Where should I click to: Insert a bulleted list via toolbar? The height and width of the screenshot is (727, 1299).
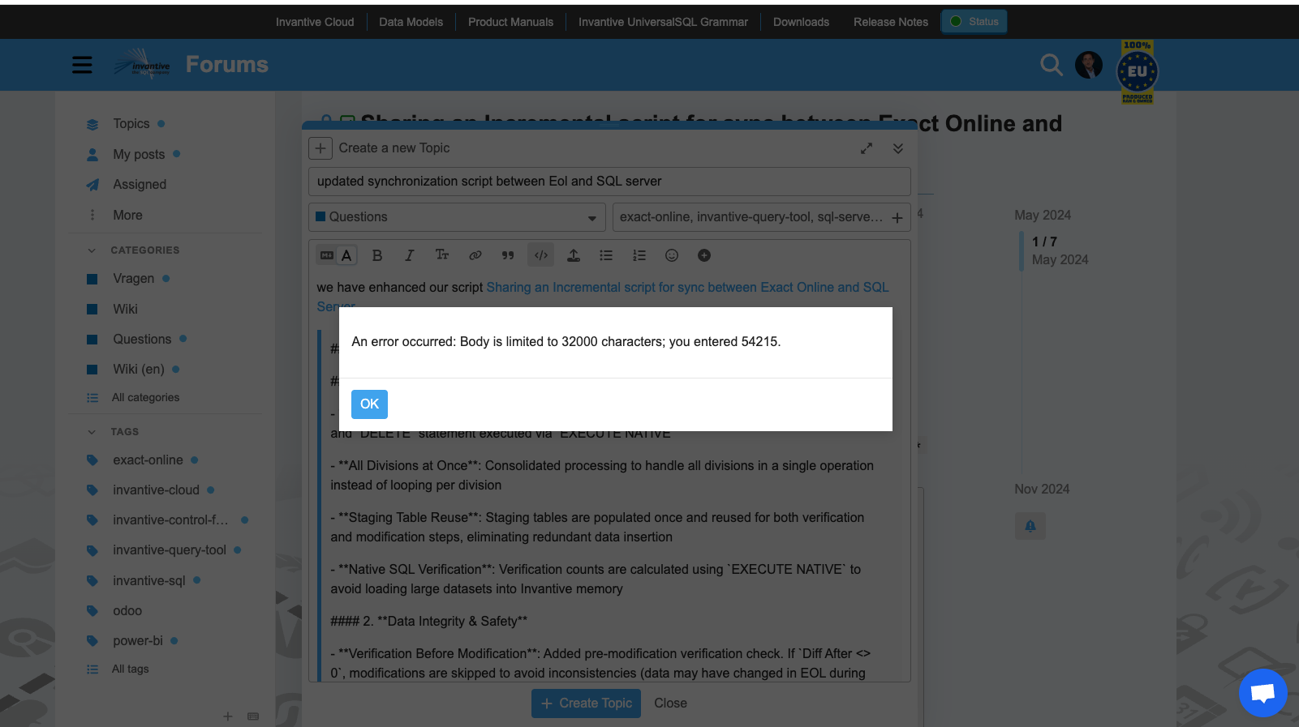606,255
